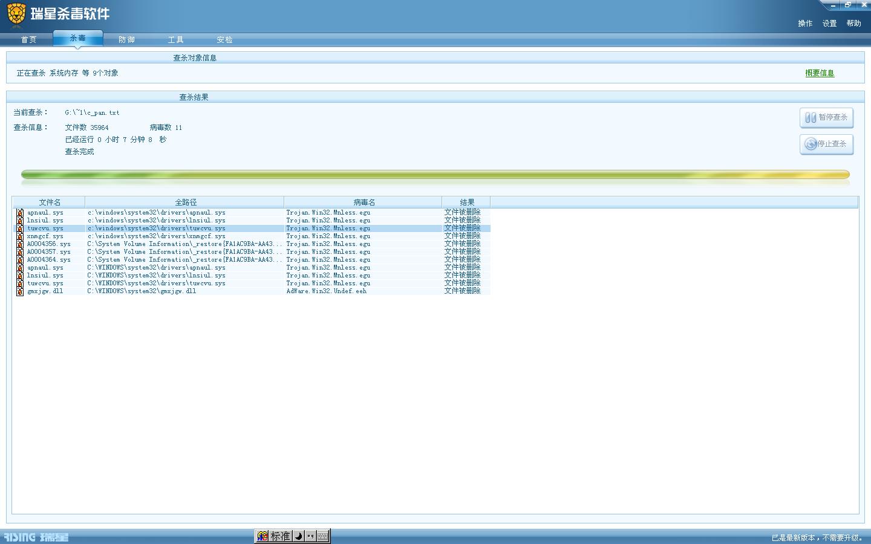Open the 操作 menu
The height and width of the screenshot is (544, 871).
[805, 24]
